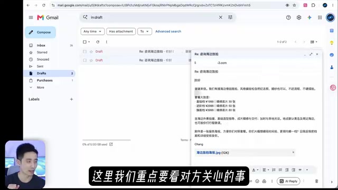Screen dimensions: 338x190
Task: Open the Gemini sparkle icon
Action: click(x=309, y=17)
